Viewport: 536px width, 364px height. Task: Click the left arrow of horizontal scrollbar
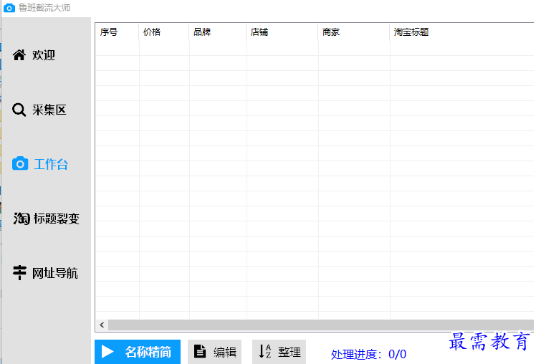pos(102,325)
